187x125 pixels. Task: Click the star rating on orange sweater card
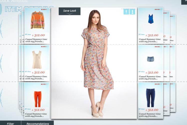tap(45, 9)
